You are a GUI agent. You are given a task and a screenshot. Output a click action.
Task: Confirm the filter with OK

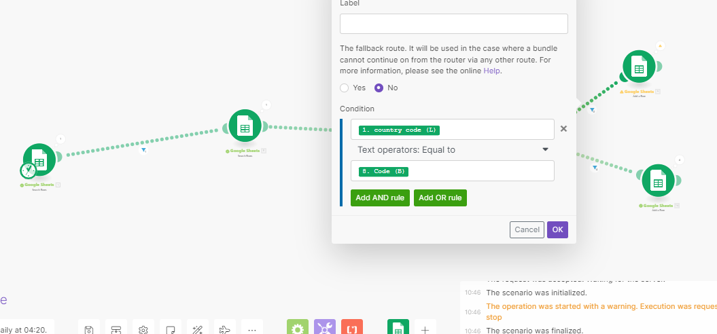(557, 230)
